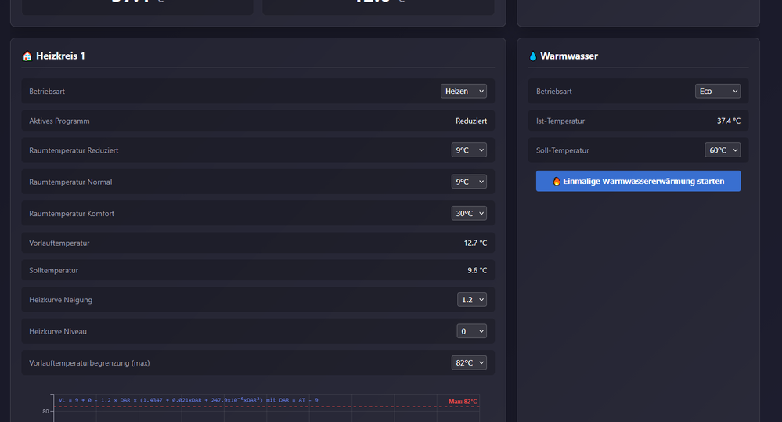Click the Reduziert program value
Viewport: 782px width, 422px height.
(471, 121)
